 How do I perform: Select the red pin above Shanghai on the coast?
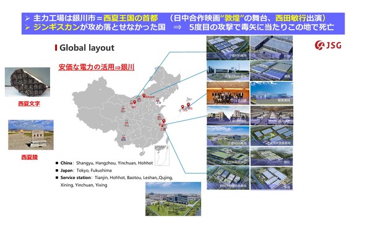pos(164,121)
